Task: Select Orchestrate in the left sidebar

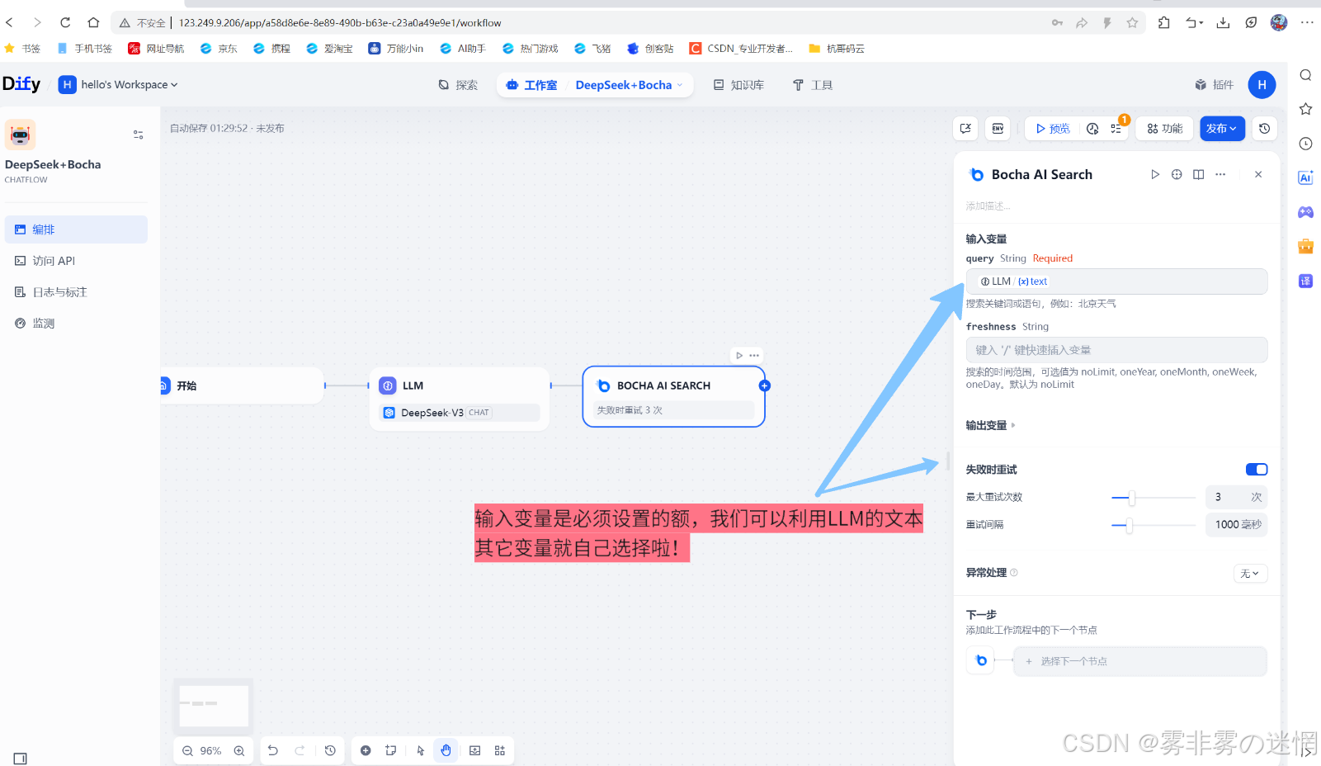Action: pyautogui.click(x=76, y=229)
